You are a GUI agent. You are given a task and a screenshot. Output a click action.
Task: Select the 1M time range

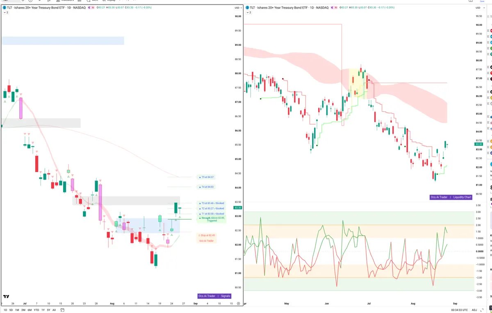(17, 310)
